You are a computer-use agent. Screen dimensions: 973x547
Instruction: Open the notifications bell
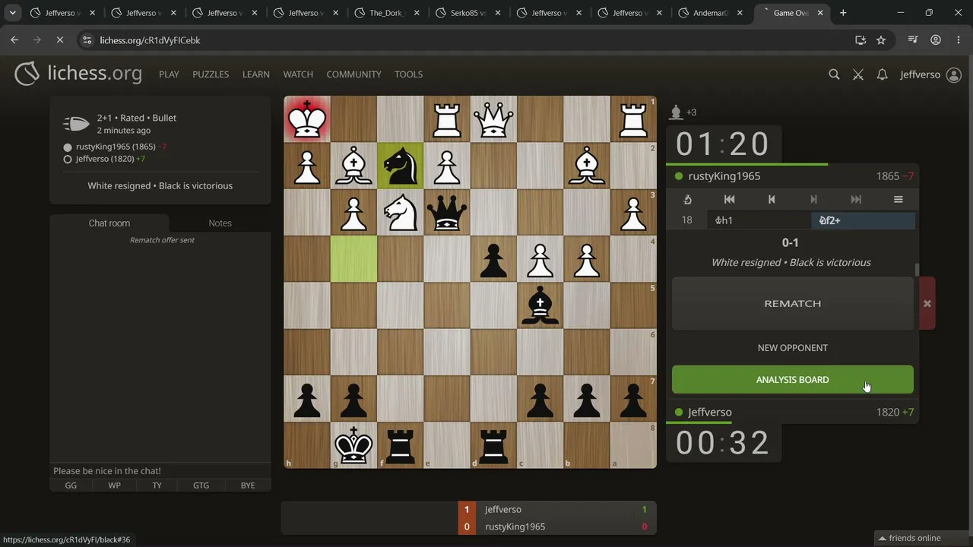882,74
